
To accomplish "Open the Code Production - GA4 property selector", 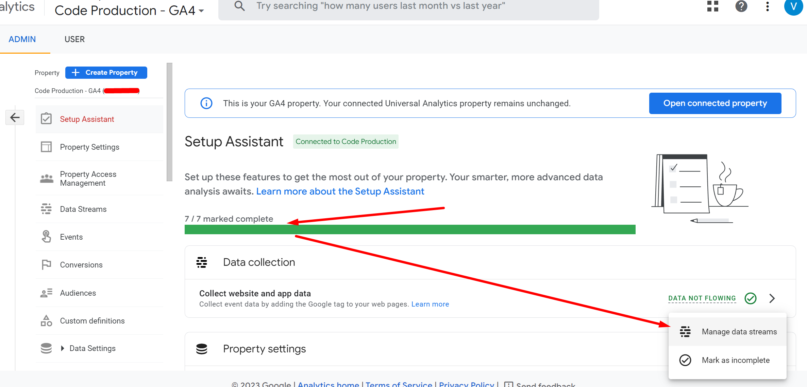I will click(130, 10).
